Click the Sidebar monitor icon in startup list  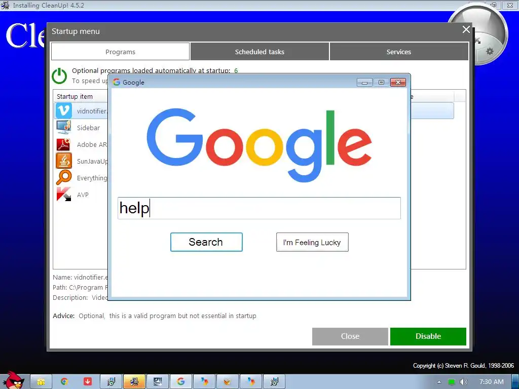click(x=63, y=127)
